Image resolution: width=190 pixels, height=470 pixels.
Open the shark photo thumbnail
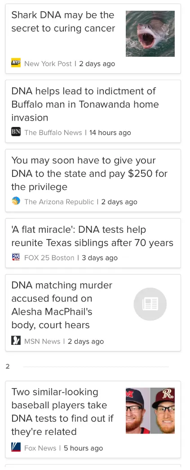tap(150, 34)
